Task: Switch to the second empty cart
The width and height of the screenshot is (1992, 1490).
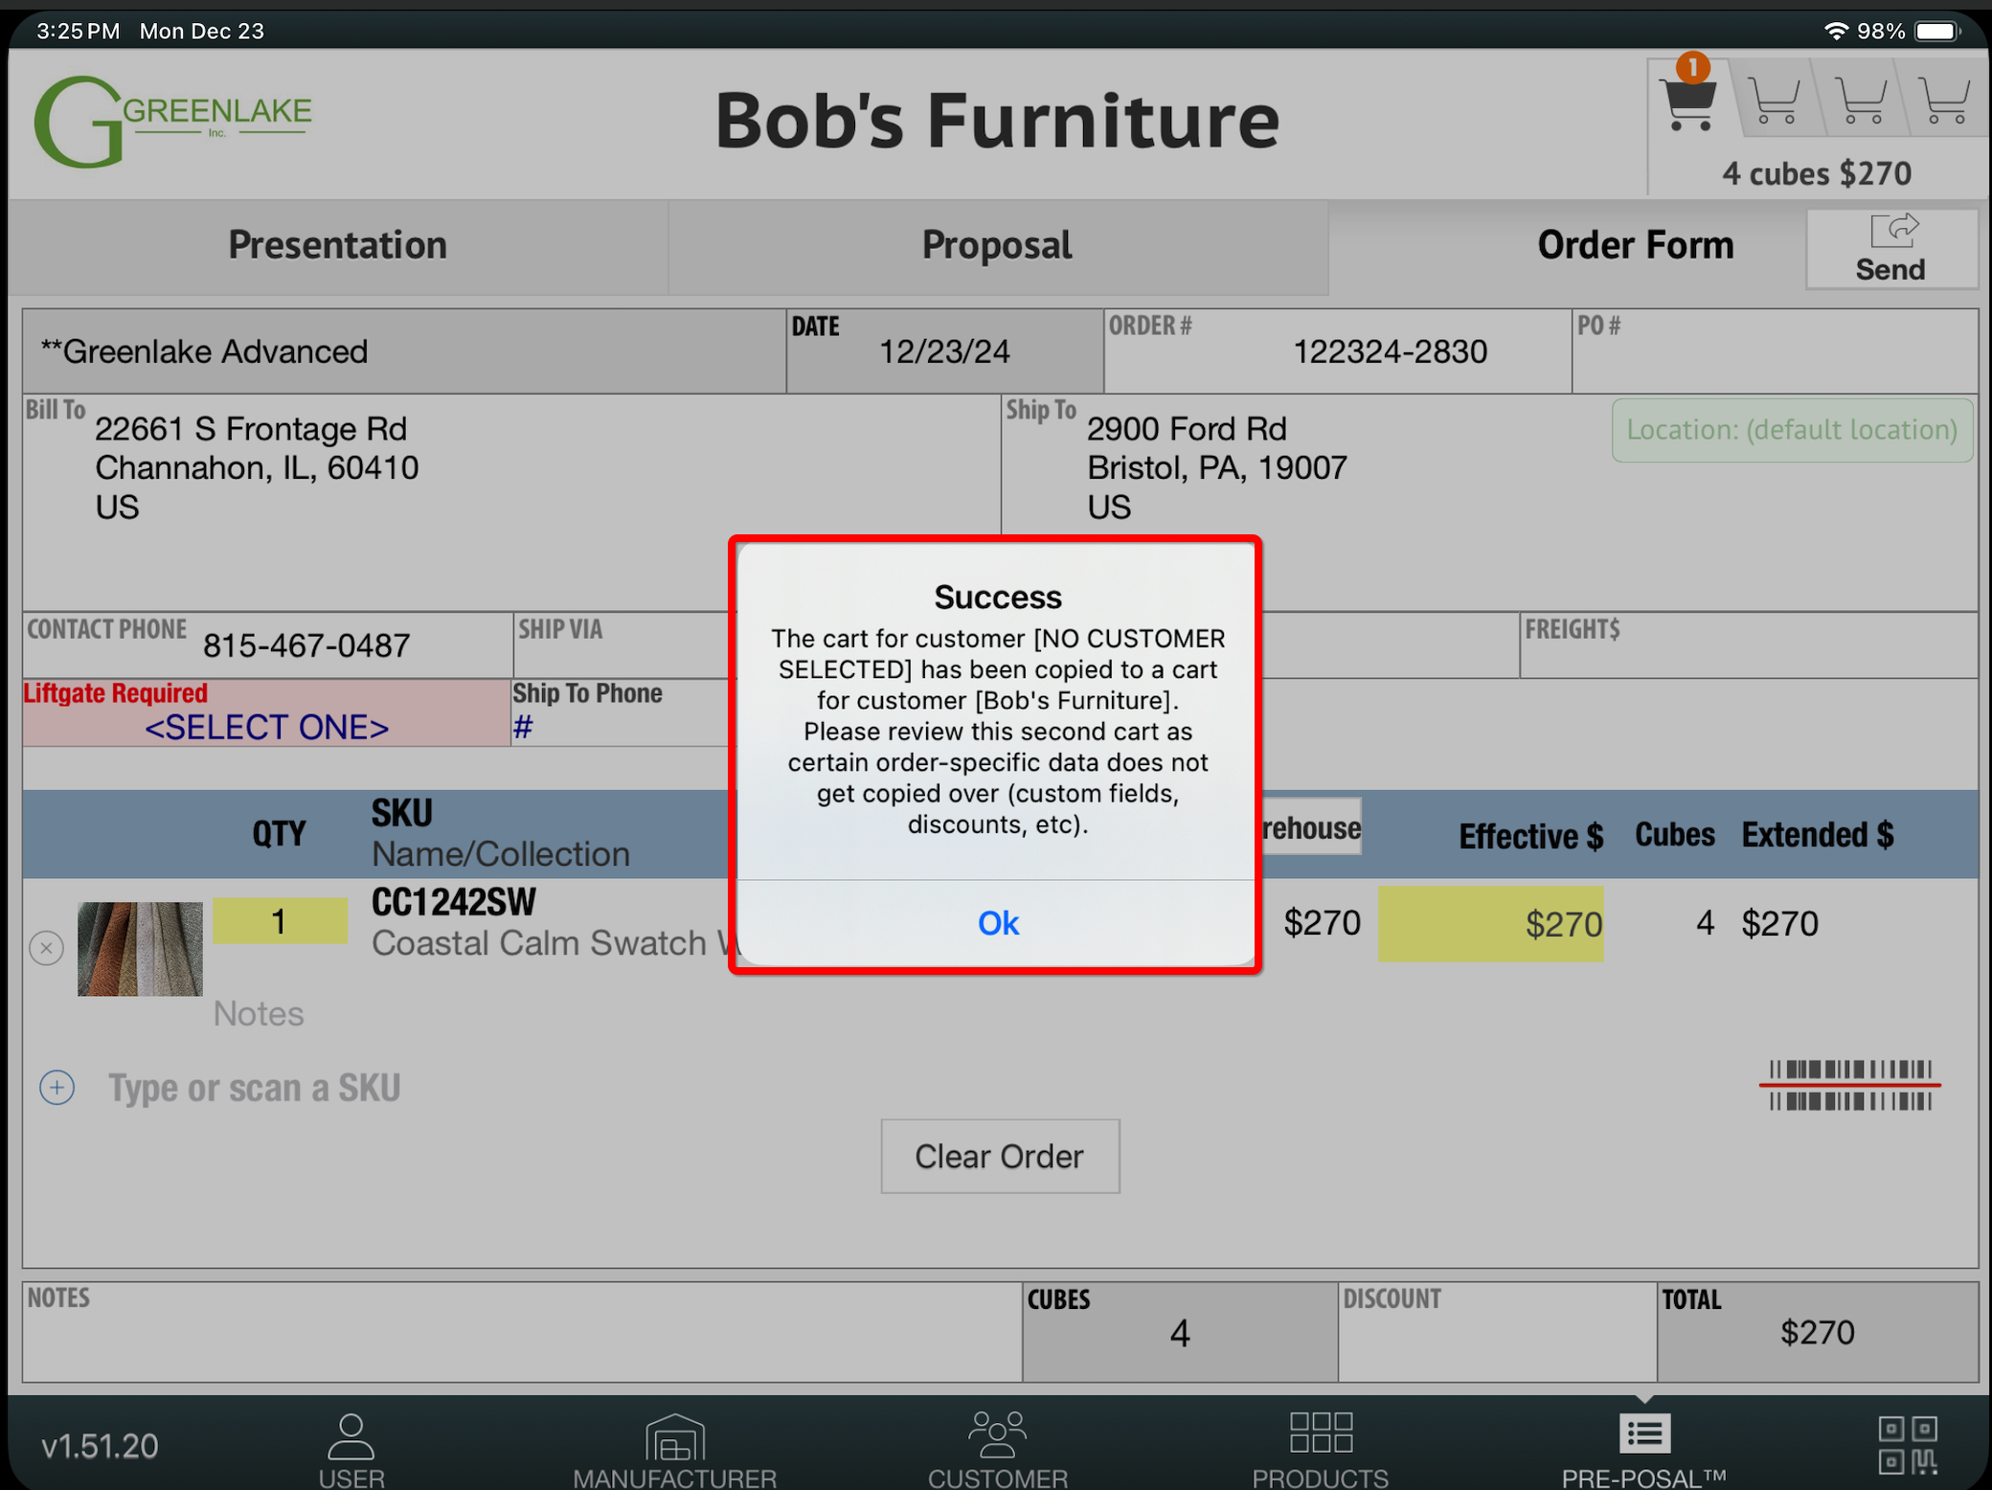Action: point(1774,101)
